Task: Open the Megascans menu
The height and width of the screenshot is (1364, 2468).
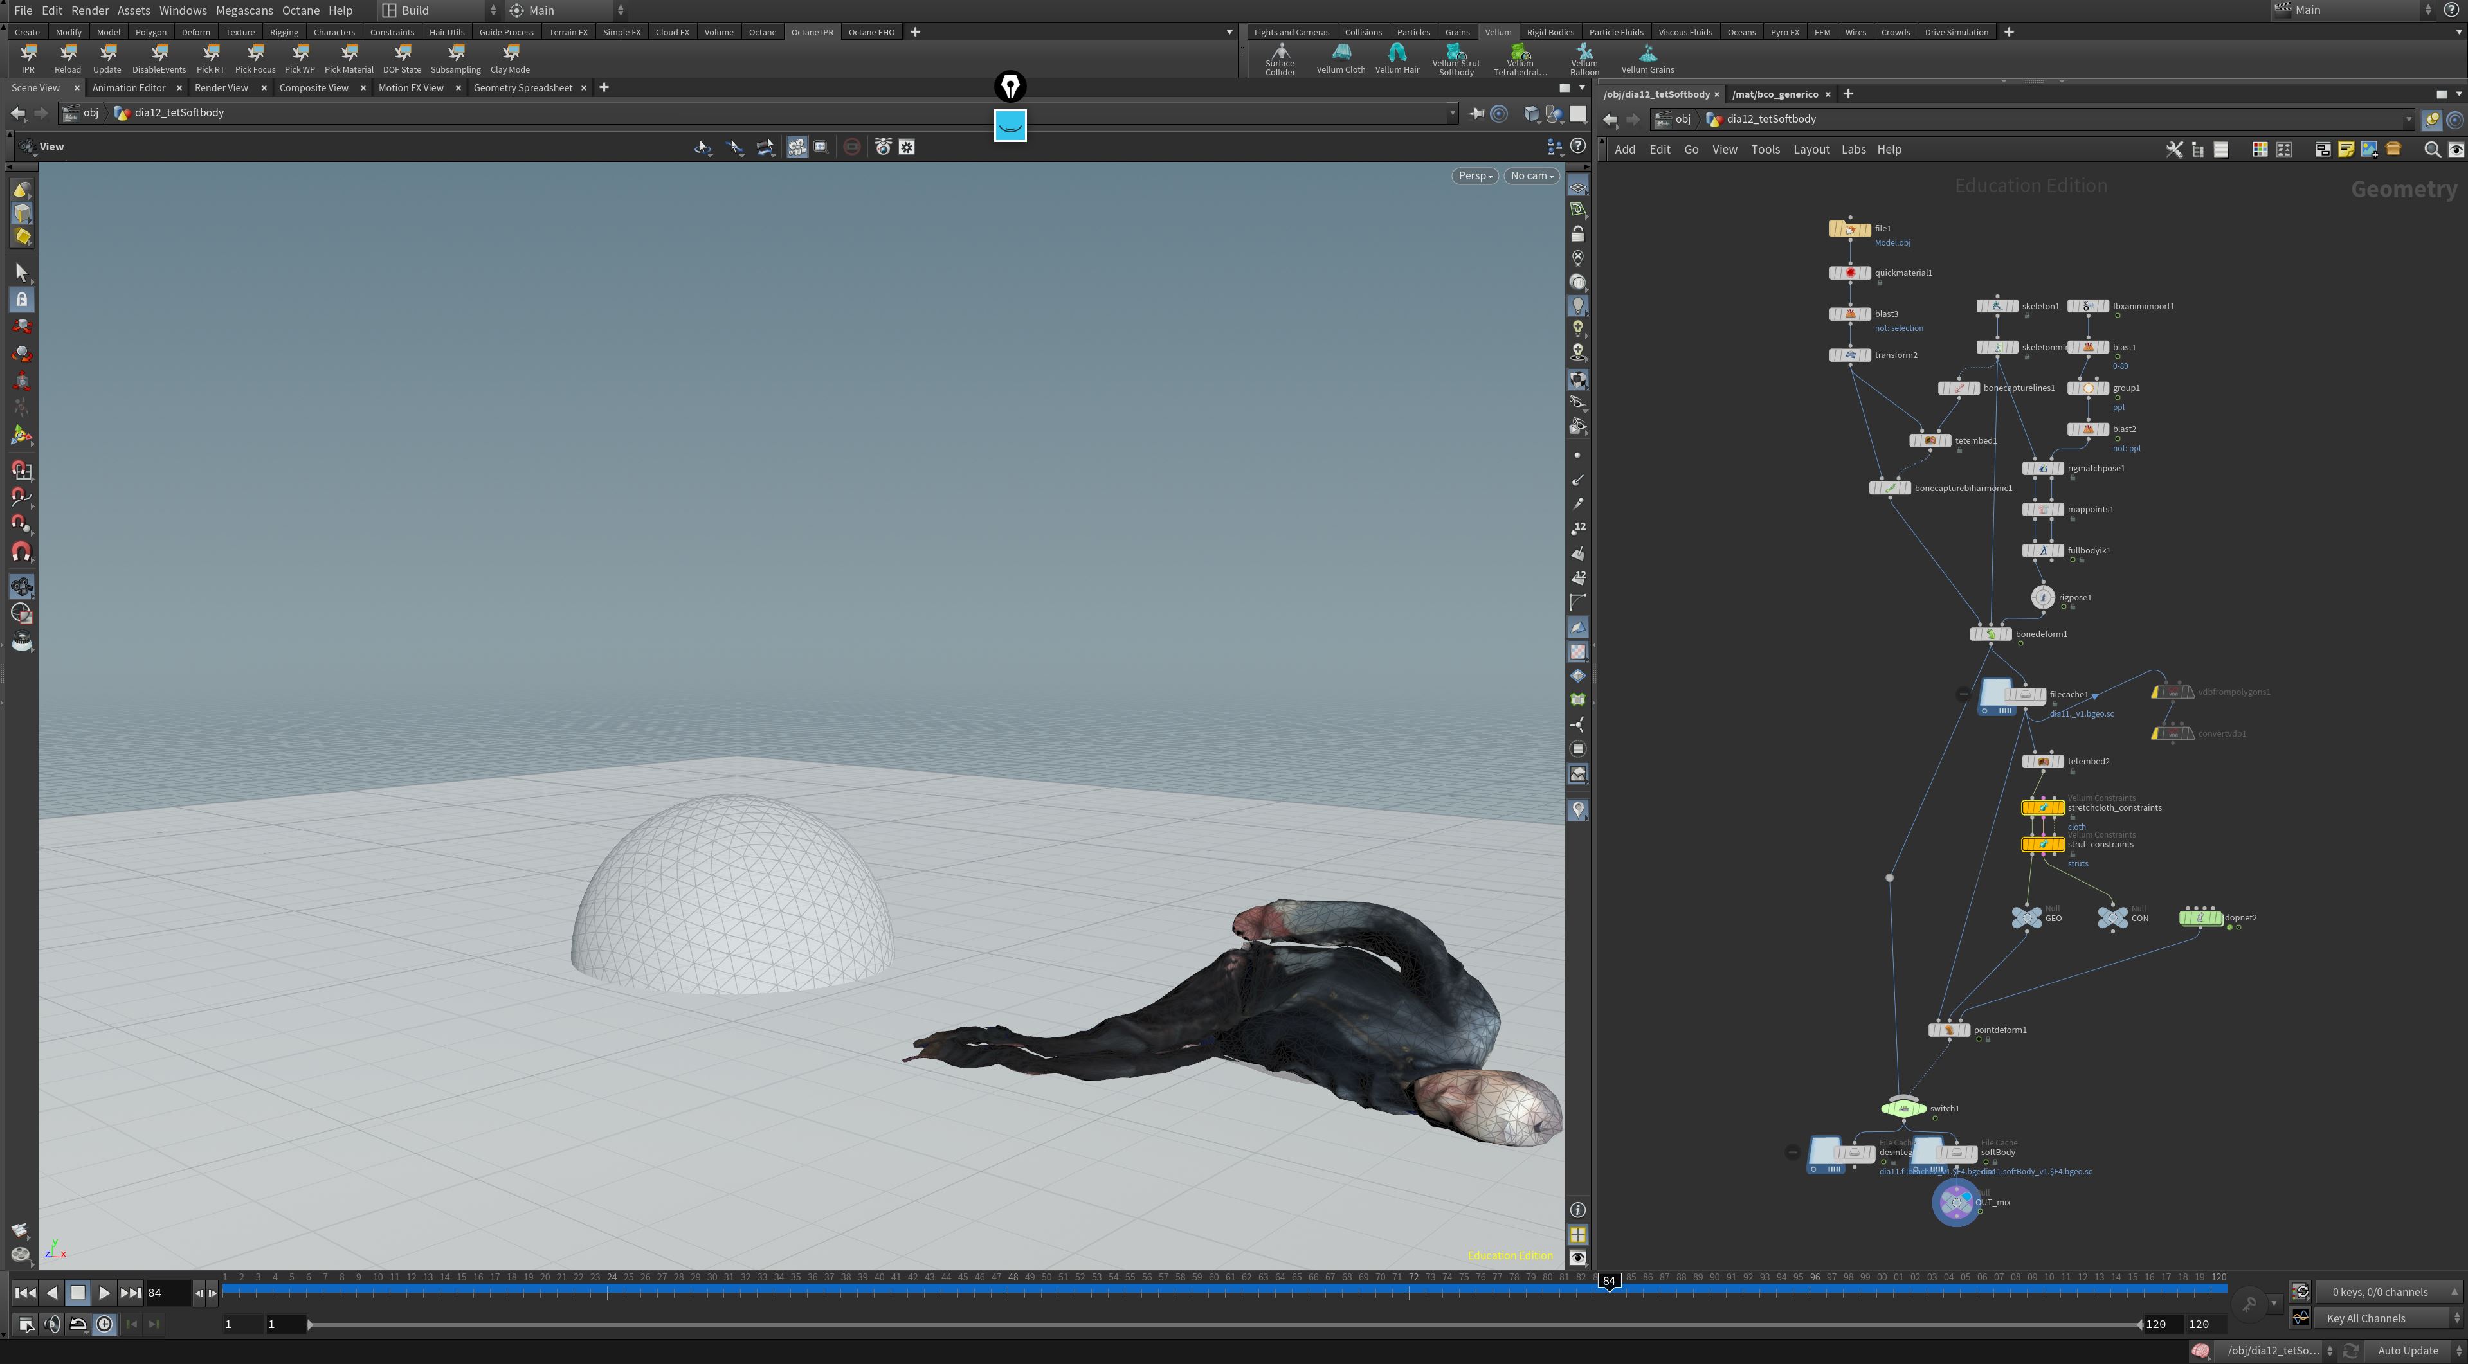Action: click(244, 10)
